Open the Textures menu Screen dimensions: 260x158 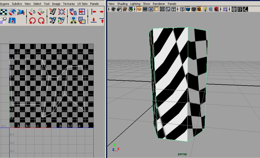[69, 4]
